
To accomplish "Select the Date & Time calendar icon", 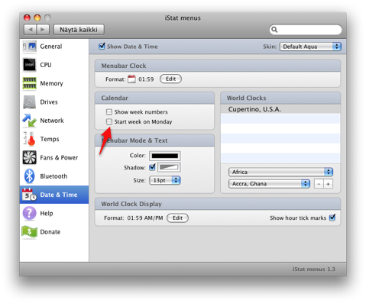I will tap(30, 195).
